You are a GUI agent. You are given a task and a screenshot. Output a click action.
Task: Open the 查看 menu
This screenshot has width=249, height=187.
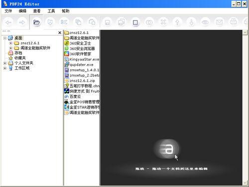37,11
